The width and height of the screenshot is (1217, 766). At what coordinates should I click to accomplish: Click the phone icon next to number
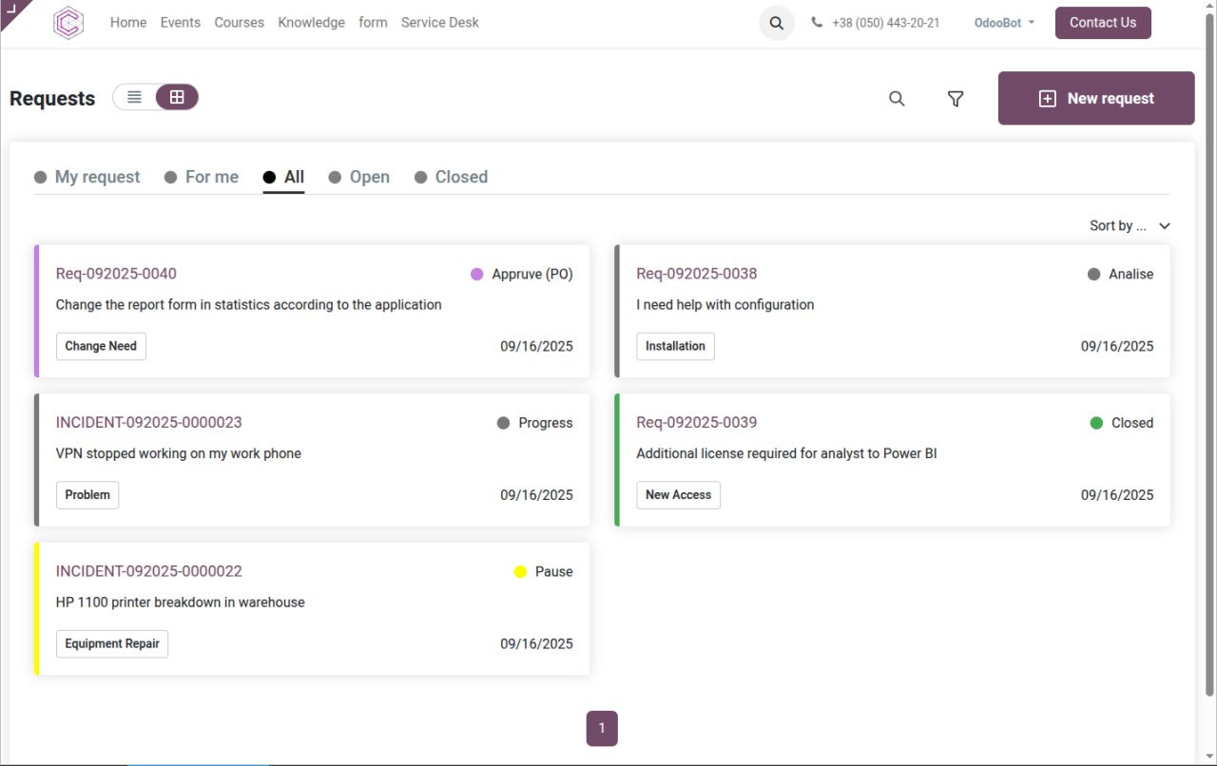817,23
